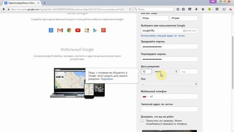
Task: Open the URL history dropdown arrow
Action: point(127,9)
